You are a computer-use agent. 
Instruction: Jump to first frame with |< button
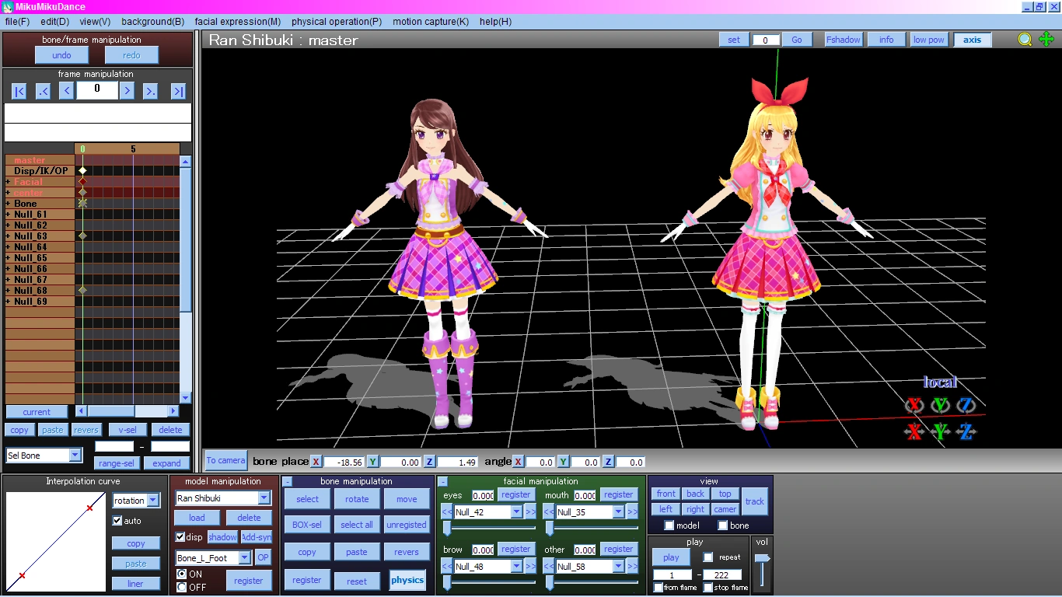point(19,92)
